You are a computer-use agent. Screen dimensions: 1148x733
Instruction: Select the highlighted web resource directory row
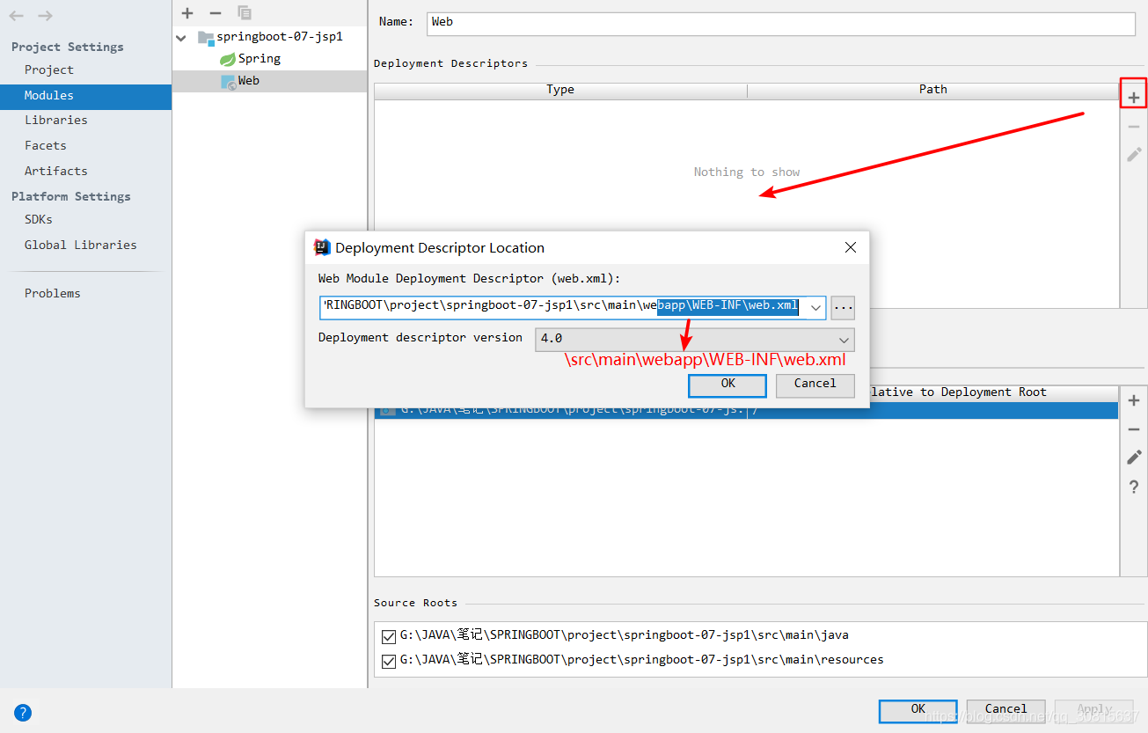tap(746, 410)
